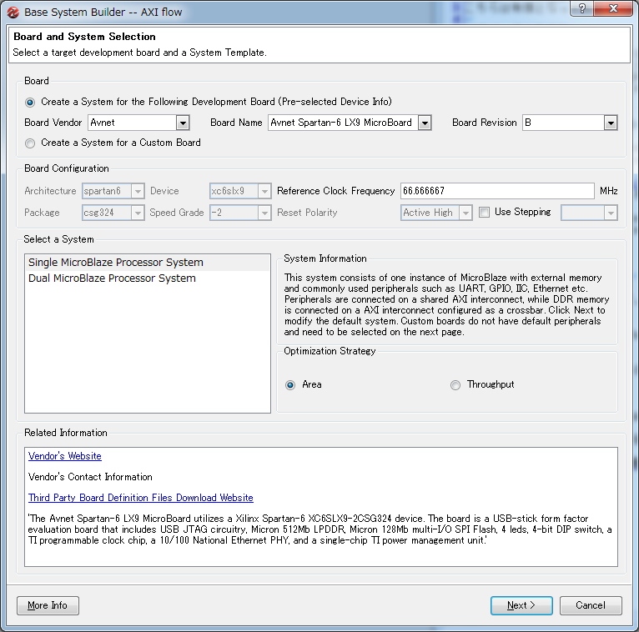Image resolution: width=639 pixels, height=632 pixels.
Task: Open the Vendor's Website link
Action: click(65, 456)
